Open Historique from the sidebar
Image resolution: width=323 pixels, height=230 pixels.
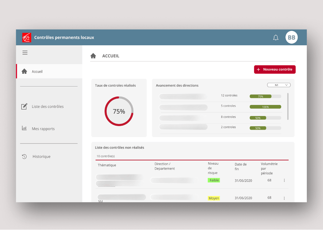[42, 157]
